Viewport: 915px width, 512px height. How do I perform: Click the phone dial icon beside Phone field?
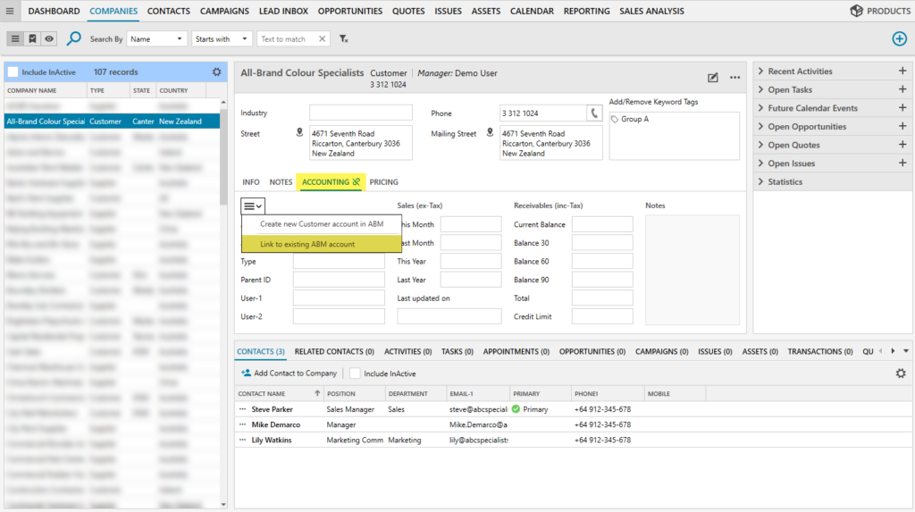click(x=594, y=113)
